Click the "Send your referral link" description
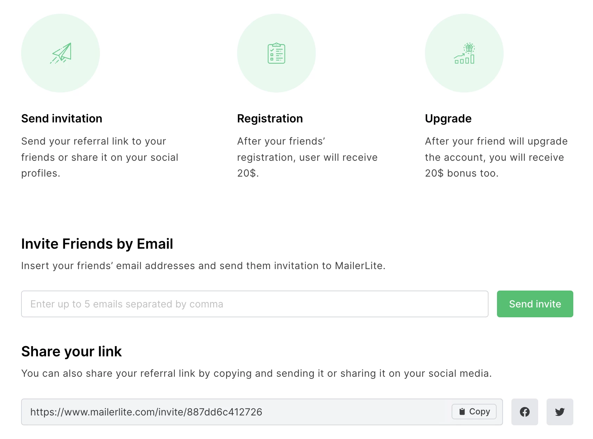This screenshot has height=439, width=593. (100, 157)
